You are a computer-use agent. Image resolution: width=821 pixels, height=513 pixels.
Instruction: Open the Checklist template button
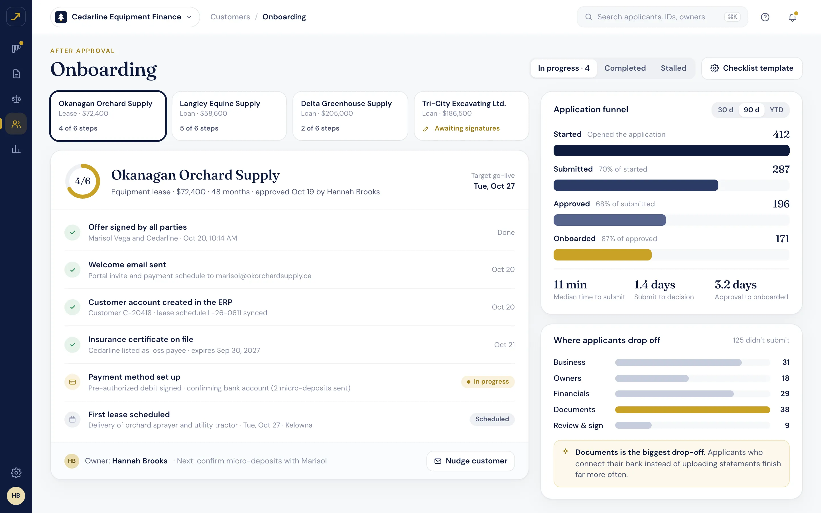(752, 68)
